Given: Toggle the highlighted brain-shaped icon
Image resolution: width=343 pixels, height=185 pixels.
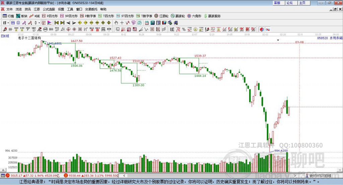Looking at the screenshot, I should click(139, 23).
